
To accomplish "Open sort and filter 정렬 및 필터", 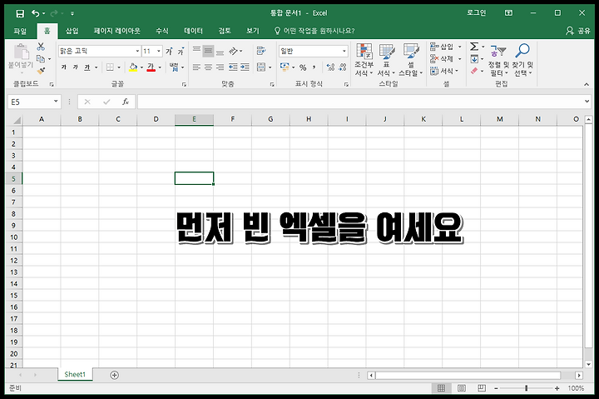I will coord(499,60).
